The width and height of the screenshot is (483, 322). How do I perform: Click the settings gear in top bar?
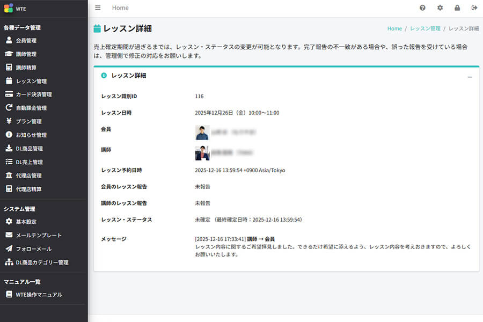[x=441, y=8]
